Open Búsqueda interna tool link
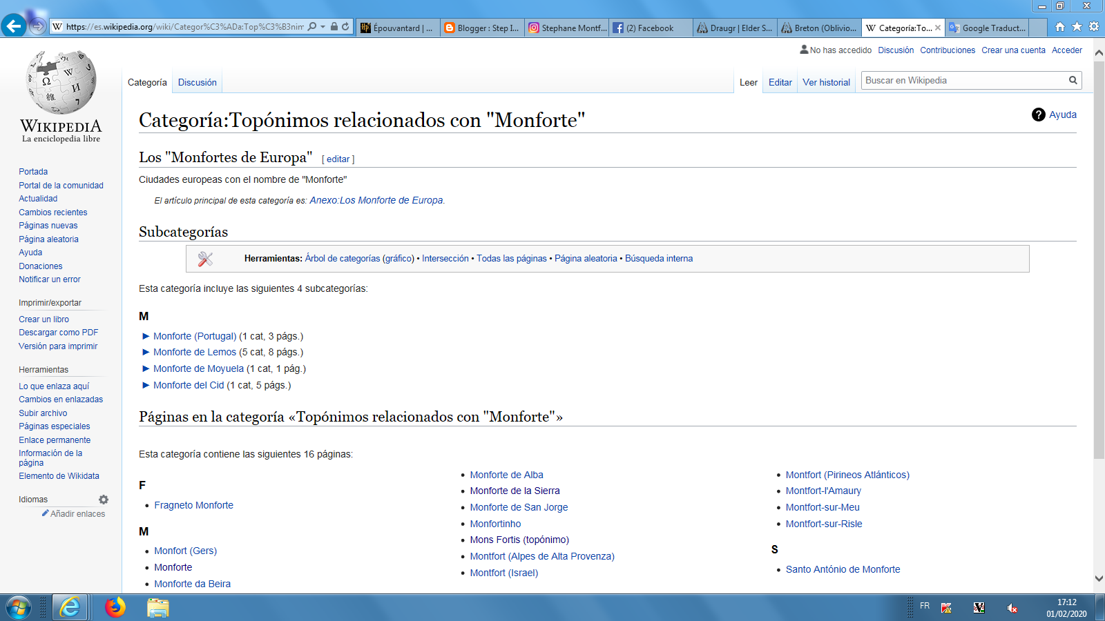The image size is (1105, 621). click(659, 258)
